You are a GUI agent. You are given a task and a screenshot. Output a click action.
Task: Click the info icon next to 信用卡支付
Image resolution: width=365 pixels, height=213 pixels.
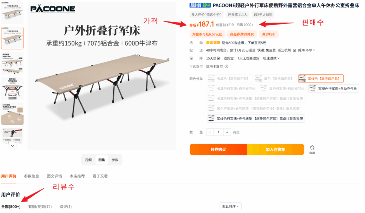click(x=226, y=66)
